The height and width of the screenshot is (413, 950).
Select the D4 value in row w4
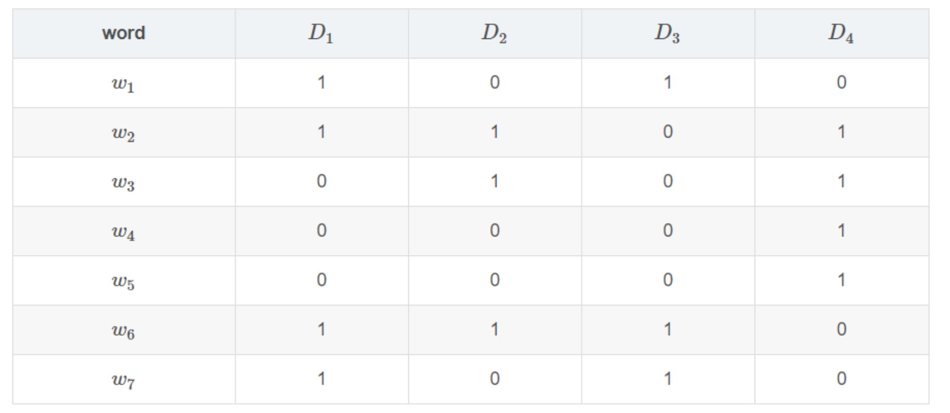[842, 231]
